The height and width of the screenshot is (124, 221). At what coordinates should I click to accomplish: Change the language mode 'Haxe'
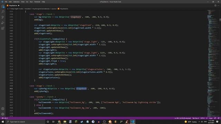[211, 118]
